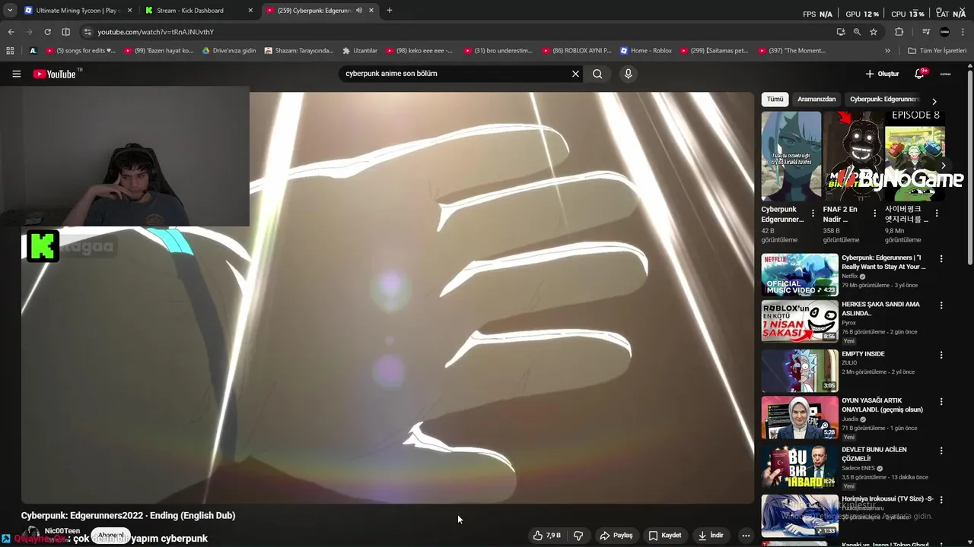Open Drive'ınıza gidin bookmark
Screen dimensions: 974x547
229,51
